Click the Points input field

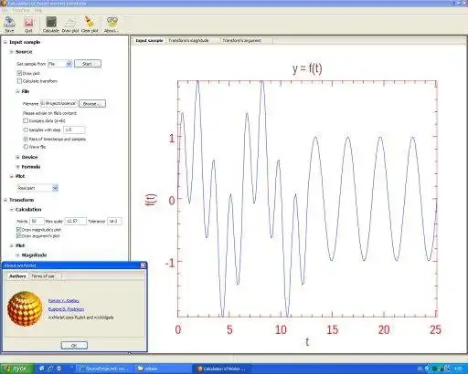tap(37, 222)
